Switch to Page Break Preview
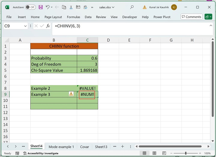This screenshot has width=216, height=157. [164, 153]
